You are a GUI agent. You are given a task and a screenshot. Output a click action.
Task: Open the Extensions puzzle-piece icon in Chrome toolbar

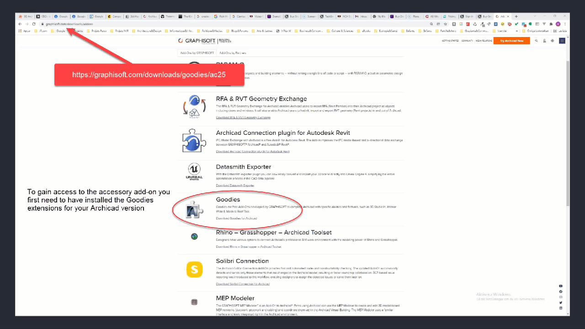[x=551, y=24]
